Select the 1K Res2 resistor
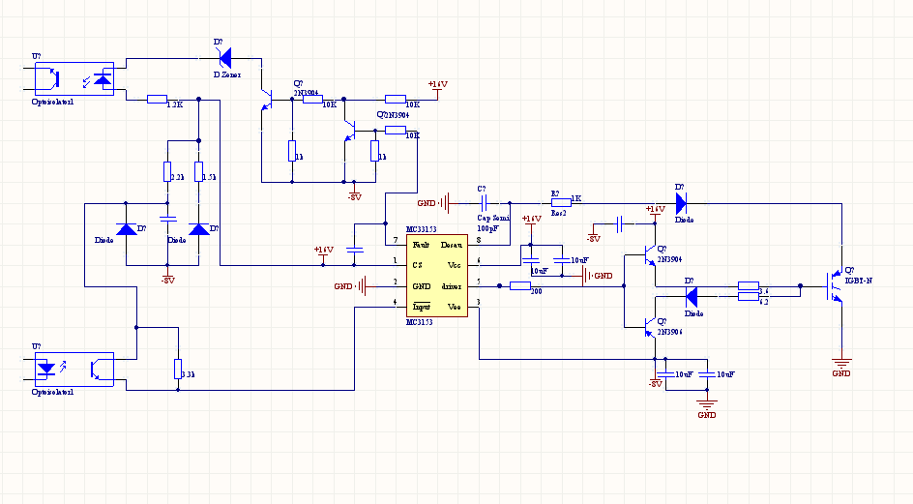This screenshot has height=504, width=913. point(562,203)
